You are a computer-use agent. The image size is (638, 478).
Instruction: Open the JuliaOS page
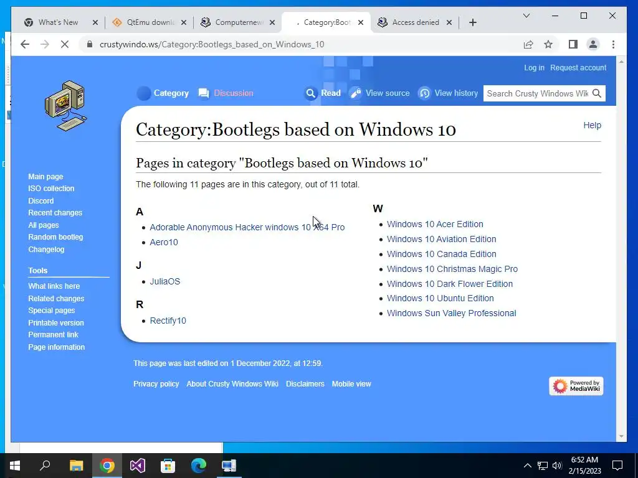(x=164, y=281)
